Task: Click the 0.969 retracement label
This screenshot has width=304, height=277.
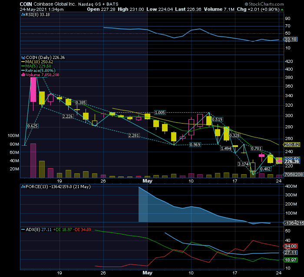Action: [x=195, y=145]
